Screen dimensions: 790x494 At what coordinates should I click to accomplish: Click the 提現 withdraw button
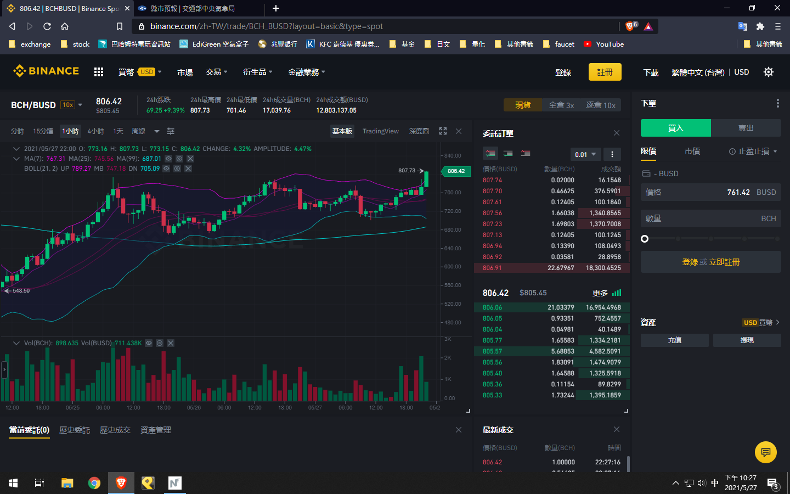tap(747, 340)
